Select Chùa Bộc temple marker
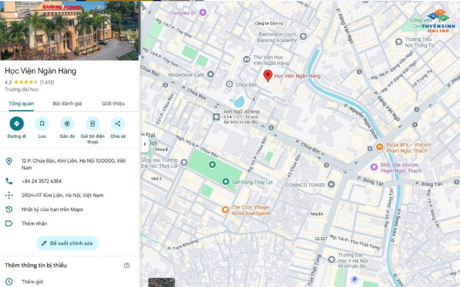This screenshot has width=460, height=287. coord(229,84)
